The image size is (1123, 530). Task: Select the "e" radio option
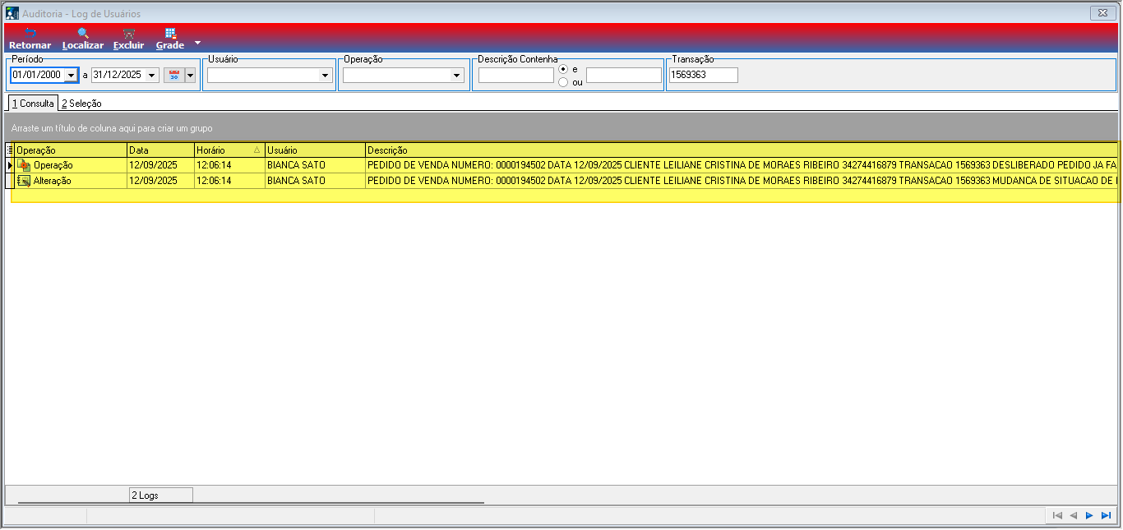pos(563,69)
